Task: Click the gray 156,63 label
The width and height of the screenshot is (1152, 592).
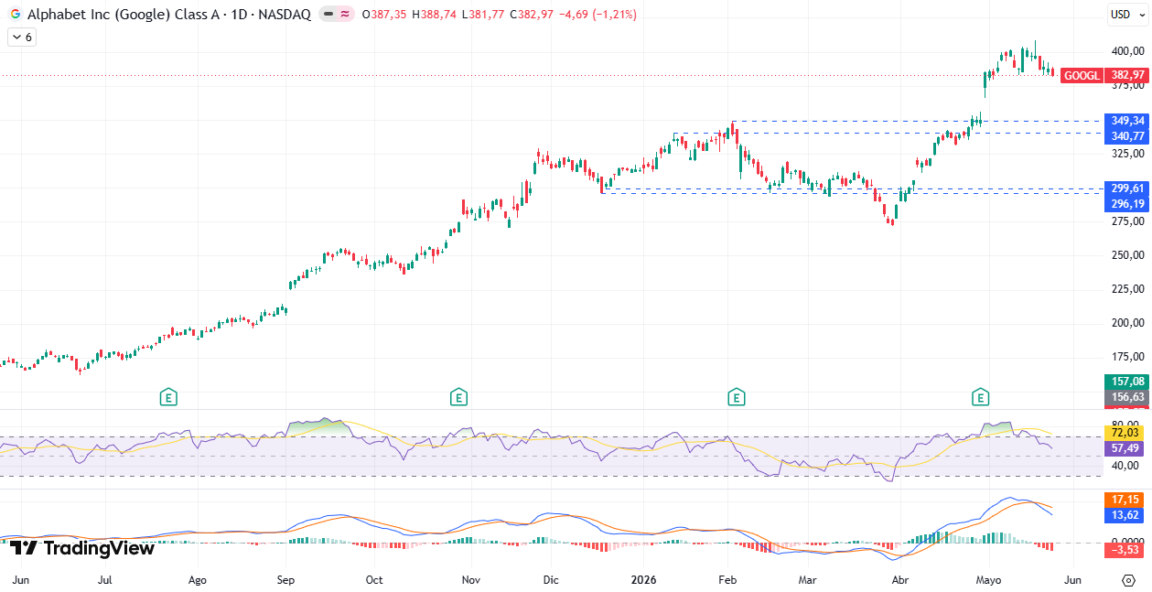Action: (1127, 397)
